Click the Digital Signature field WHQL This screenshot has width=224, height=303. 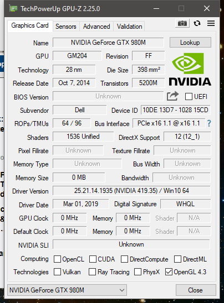pos(185,204)
